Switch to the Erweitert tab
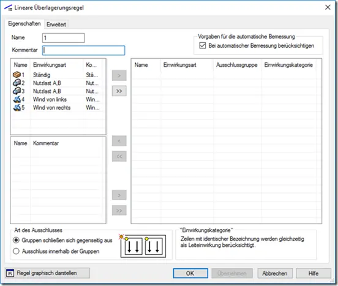 [56, 24]
